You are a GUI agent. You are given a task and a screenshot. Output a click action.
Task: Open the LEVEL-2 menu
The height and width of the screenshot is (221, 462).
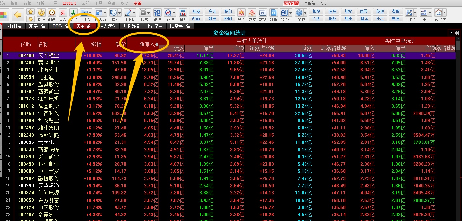(x=69, y=3)
